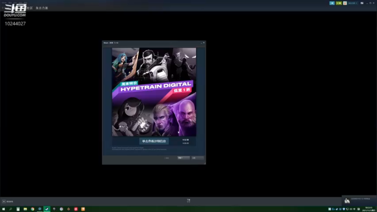Click the next button in news popup
The image size is (377, 212).
(x=183, y=158)
